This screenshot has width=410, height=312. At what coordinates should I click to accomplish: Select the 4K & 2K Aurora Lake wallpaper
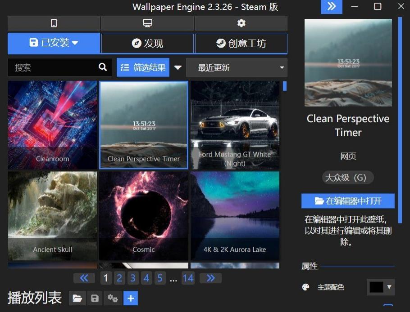click(235, 216)
